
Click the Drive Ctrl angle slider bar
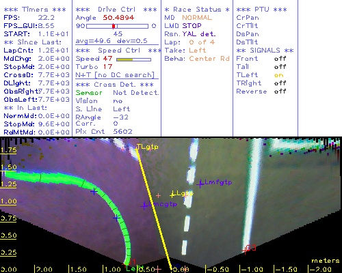[x=117, y=26]
